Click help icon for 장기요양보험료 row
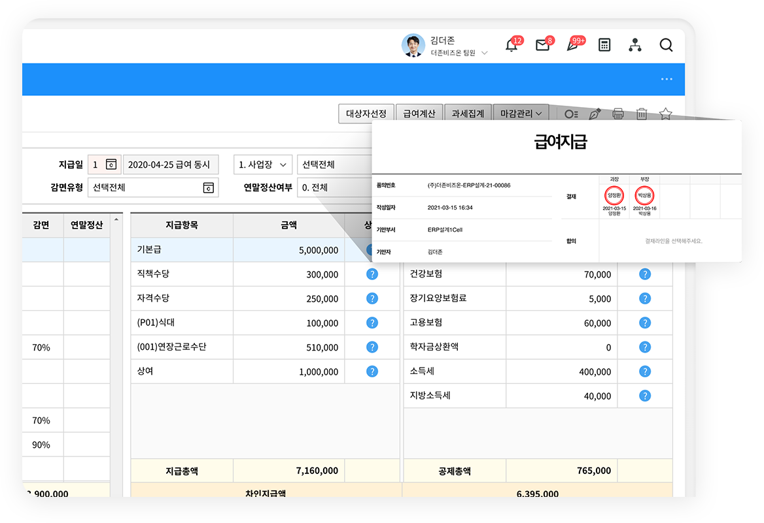This screenshot has height=523, width=764. coord(645,299)
